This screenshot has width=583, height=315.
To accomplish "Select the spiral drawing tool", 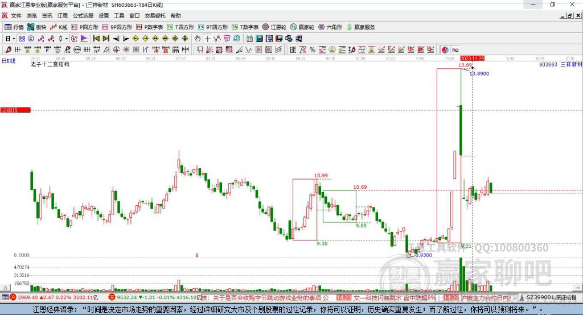I will tap(58, 50).
